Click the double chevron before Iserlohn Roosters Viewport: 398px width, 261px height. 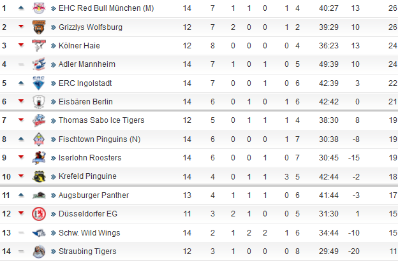click(54, 158)
